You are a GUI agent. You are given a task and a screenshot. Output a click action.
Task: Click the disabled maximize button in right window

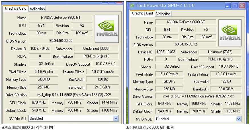[235, 6]
